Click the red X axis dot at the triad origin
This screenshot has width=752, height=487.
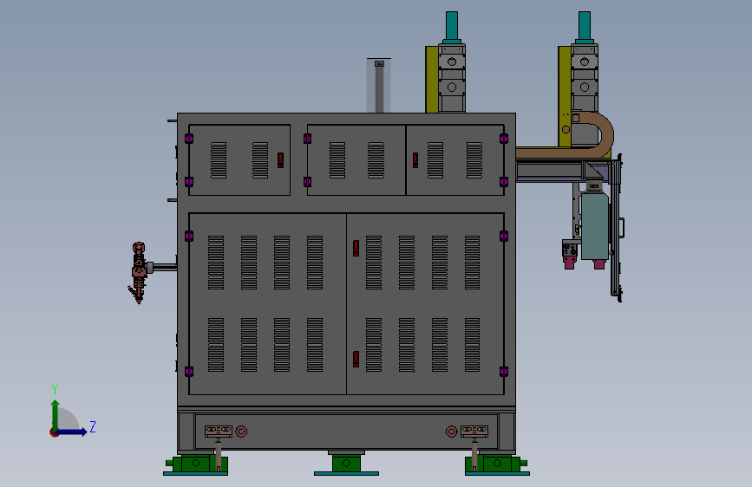point(54,432)
